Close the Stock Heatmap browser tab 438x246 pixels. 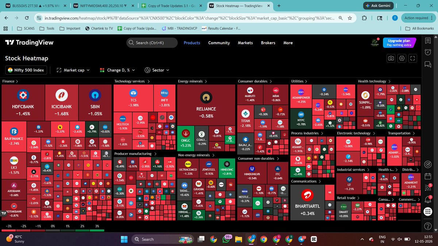[269, 6]
